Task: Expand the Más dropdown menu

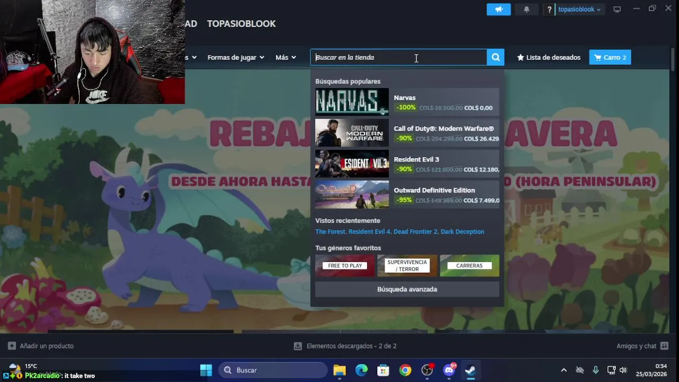Action: pyautogui.click(x=286, y=57)
